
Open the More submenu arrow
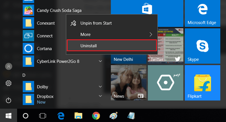coord(151,35)
